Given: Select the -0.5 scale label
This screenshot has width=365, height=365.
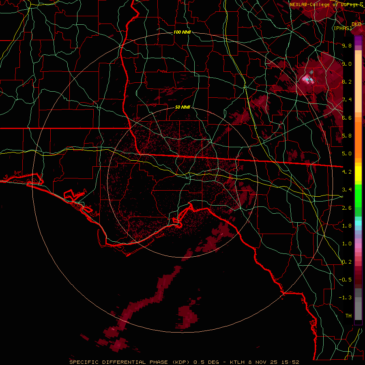Looking at the screenshot, I should (x=345, y=280).
